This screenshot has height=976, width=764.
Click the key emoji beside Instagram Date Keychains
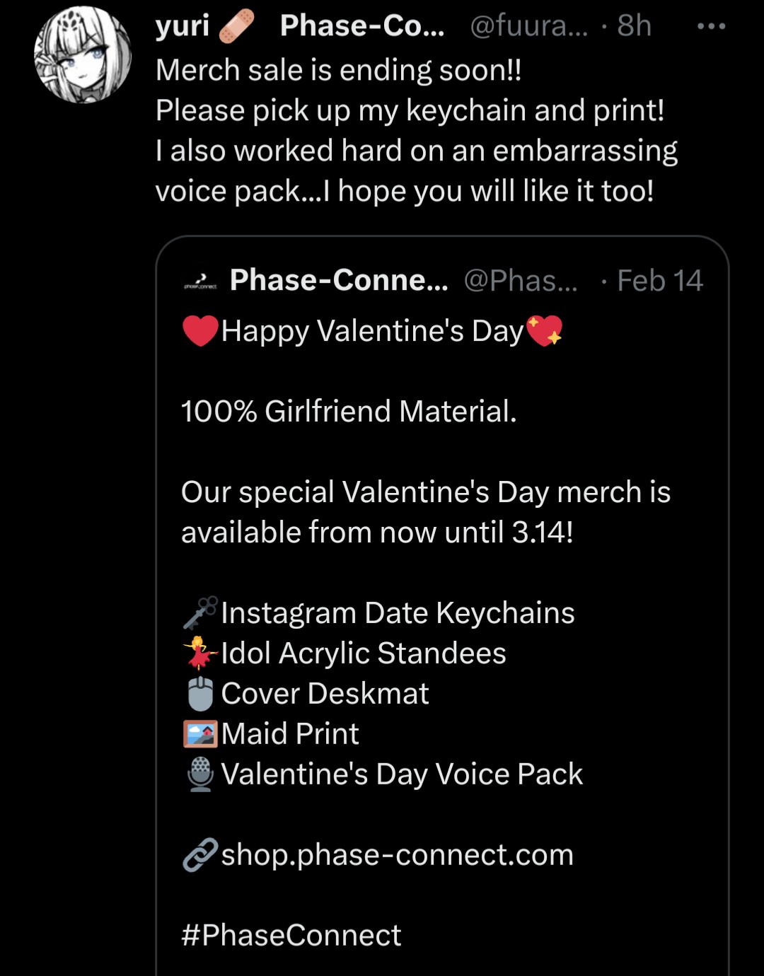pos(200,613)
